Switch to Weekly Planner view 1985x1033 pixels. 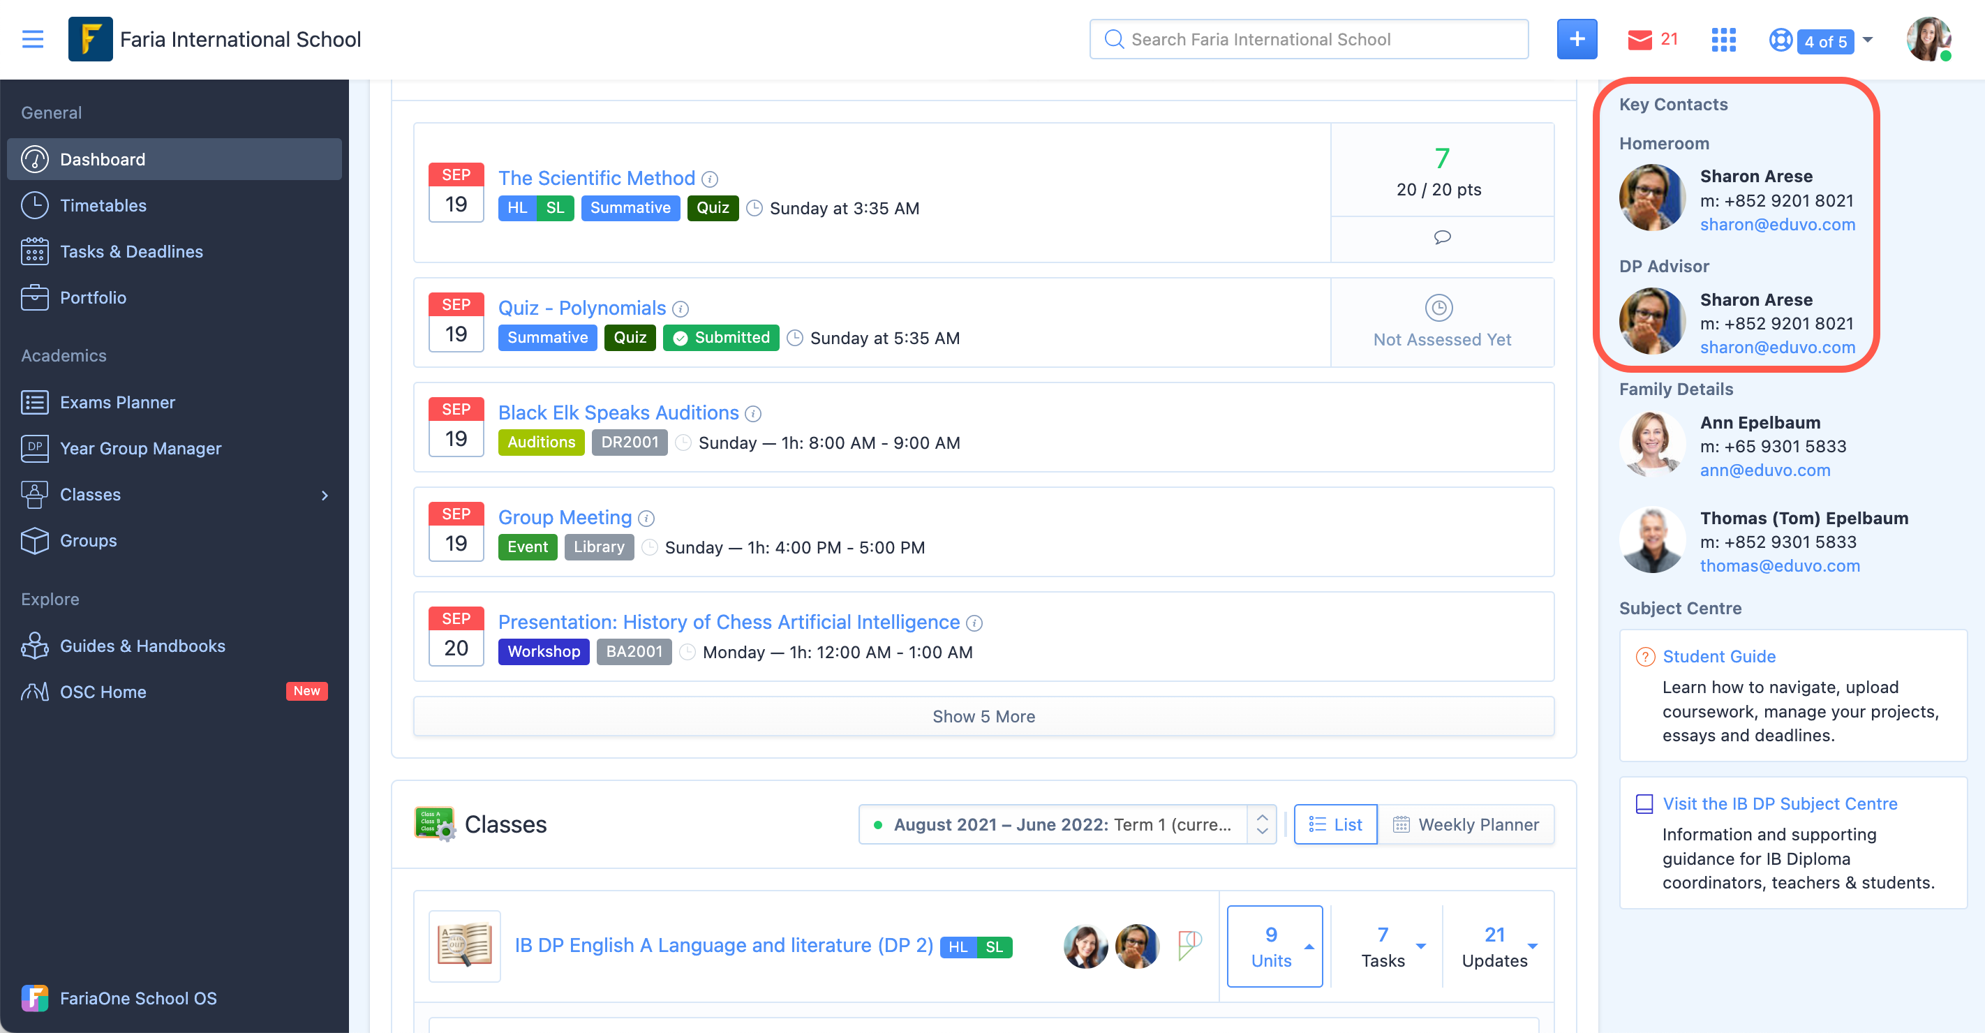coord(1466,824)
